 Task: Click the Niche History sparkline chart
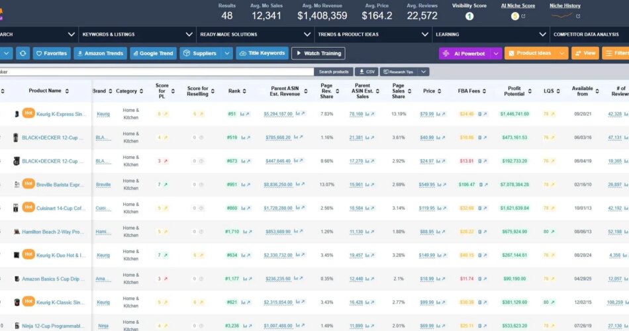point(561,15)
